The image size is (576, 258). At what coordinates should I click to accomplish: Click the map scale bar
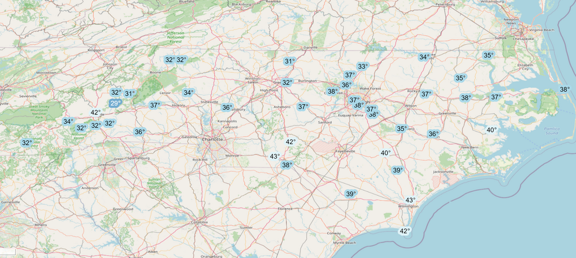pos(8,252)
